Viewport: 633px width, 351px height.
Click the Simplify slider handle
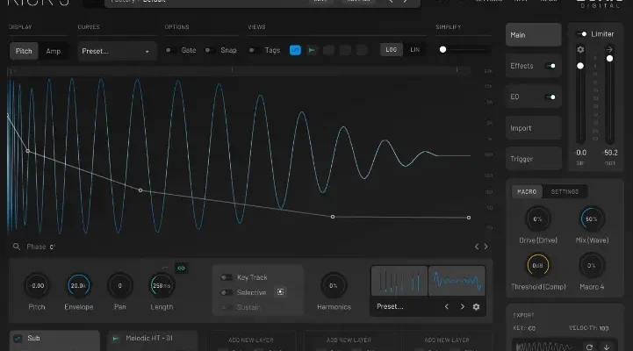(x=442, y=50)
